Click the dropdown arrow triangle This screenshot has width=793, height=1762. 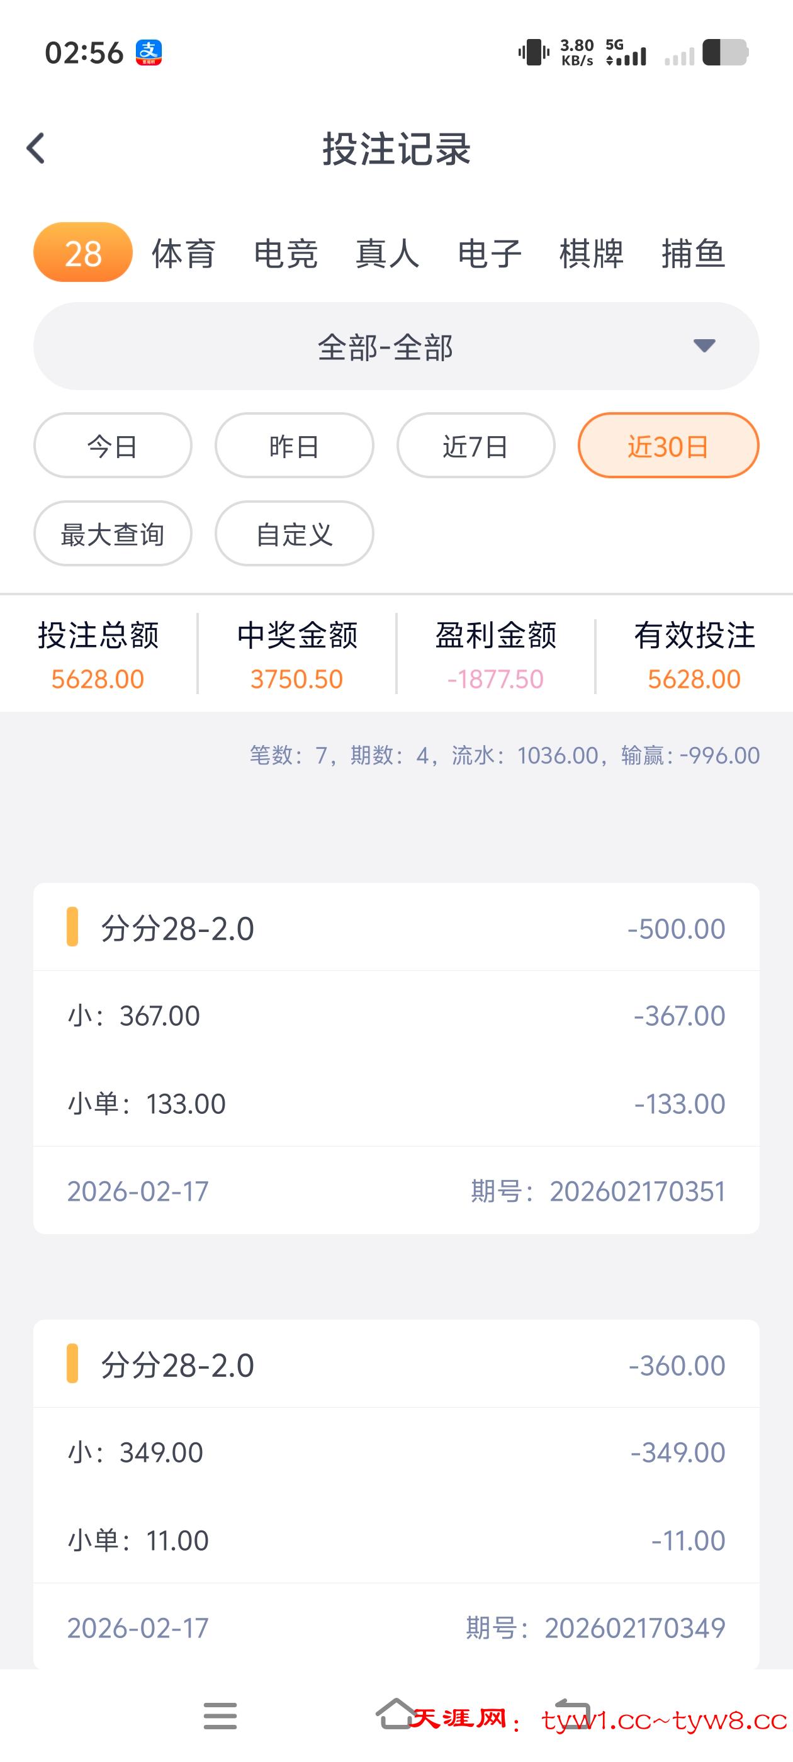pyautogui.click(x=704, y=345)
